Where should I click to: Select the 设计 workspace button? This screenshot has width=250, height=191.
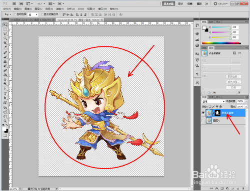(x=180, y=3)
